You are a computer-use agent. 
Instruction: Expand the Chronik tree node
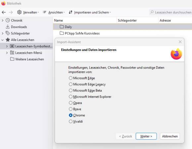[x=3, y=20]
